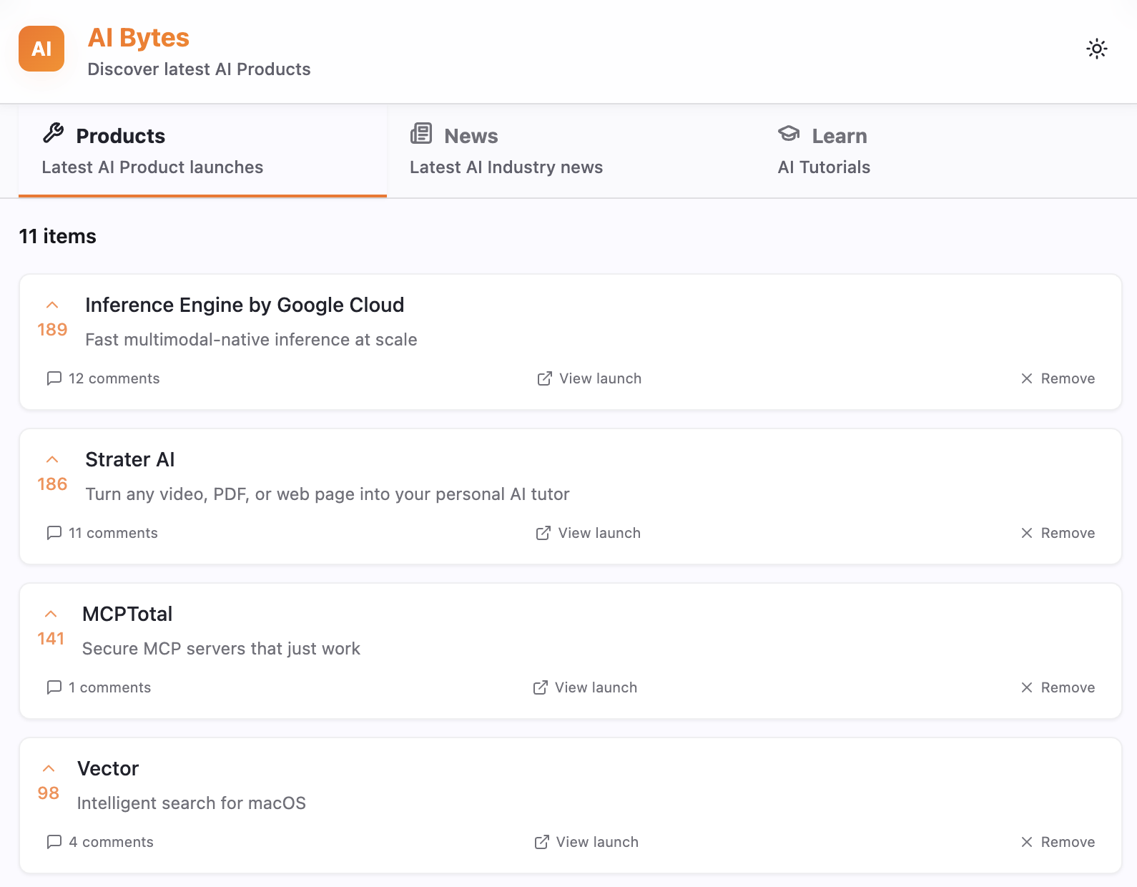1137x887 pixels.
Task: Click external link icon for Strater AI launch
Action: 543,533
